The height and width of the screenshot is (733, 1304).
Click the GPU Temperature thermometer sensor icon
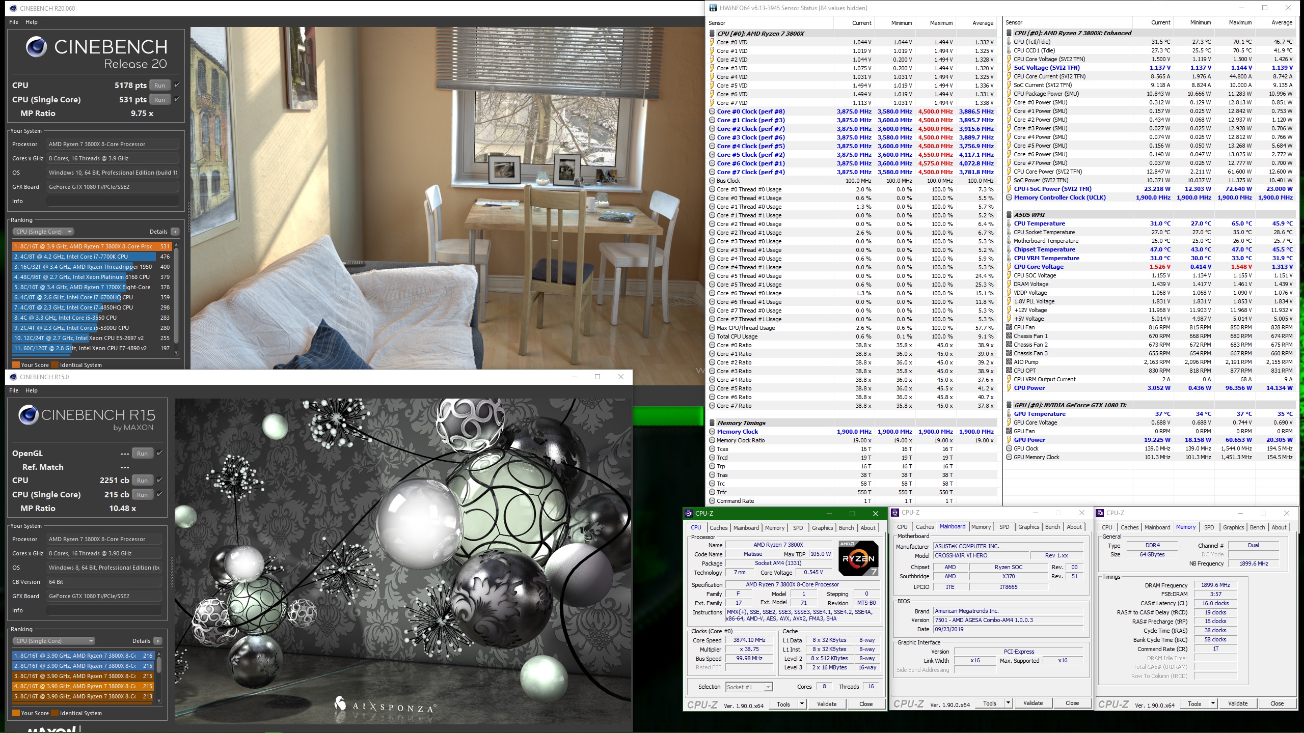tap(1009, 414)
